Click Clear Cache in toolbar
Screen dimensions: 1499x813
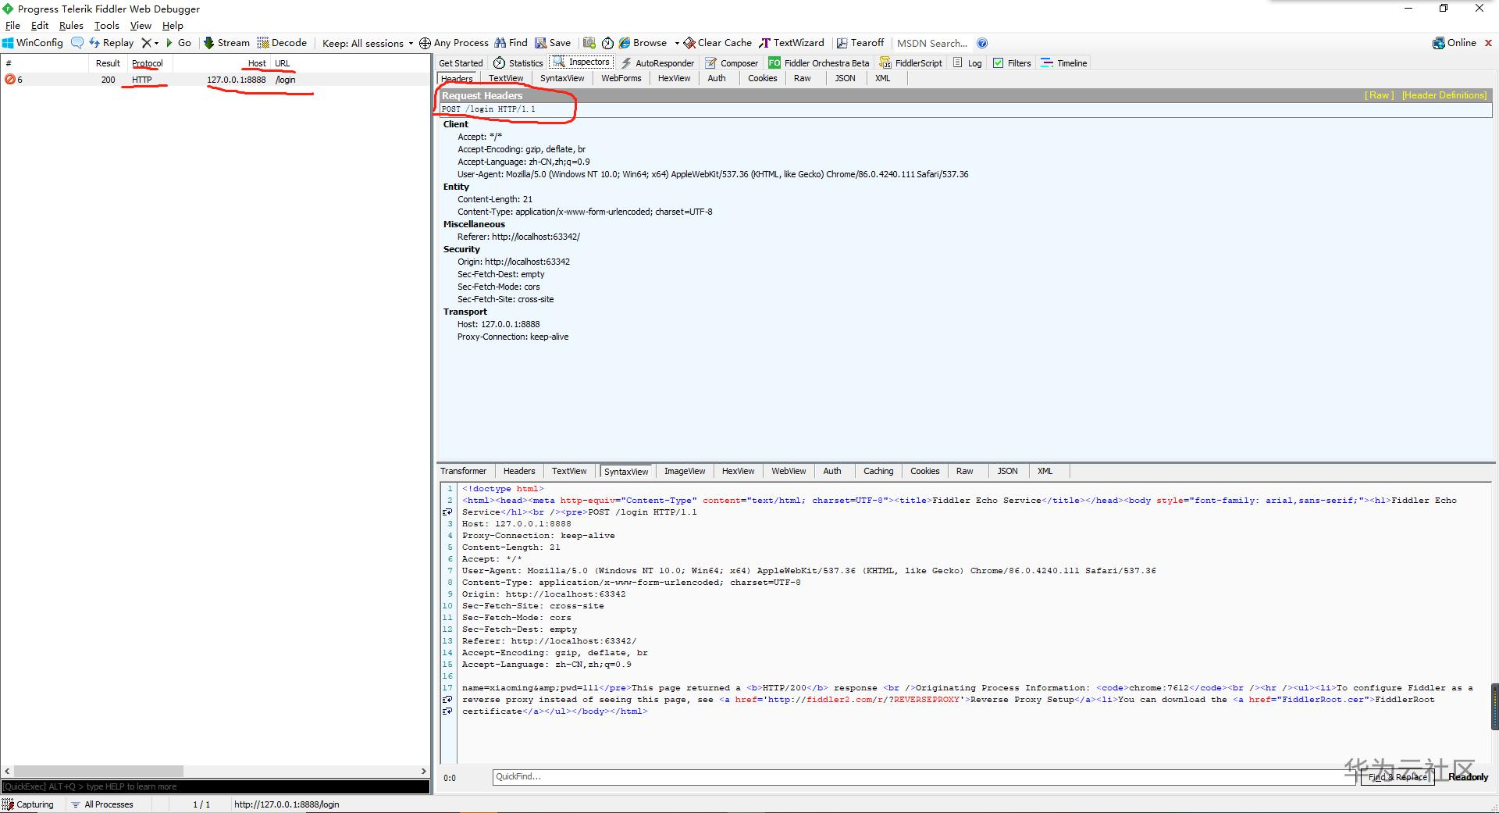click(x=717, y=43)
